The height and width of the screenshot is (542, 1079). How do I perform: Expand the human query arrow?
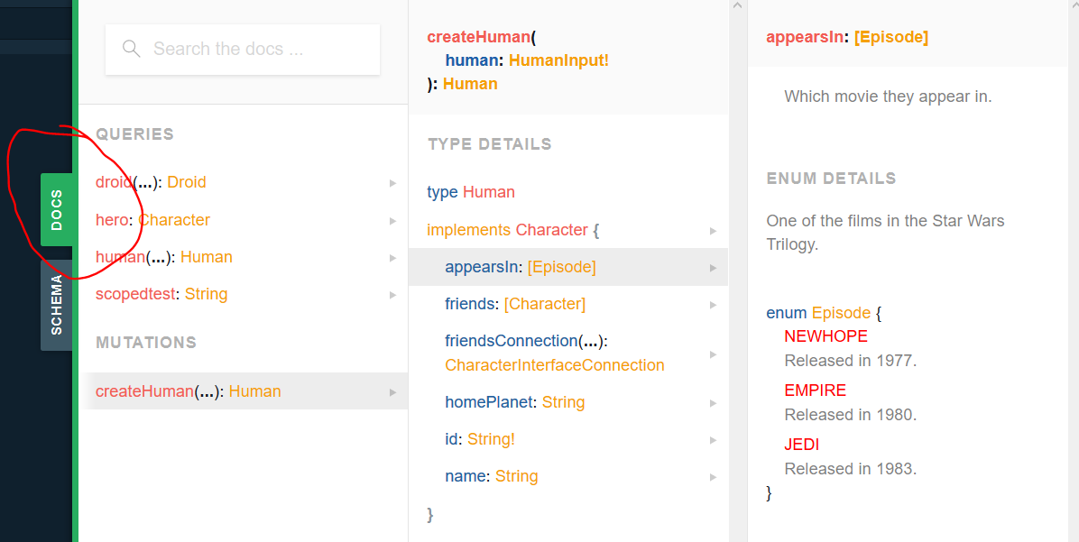pos(392,258)
